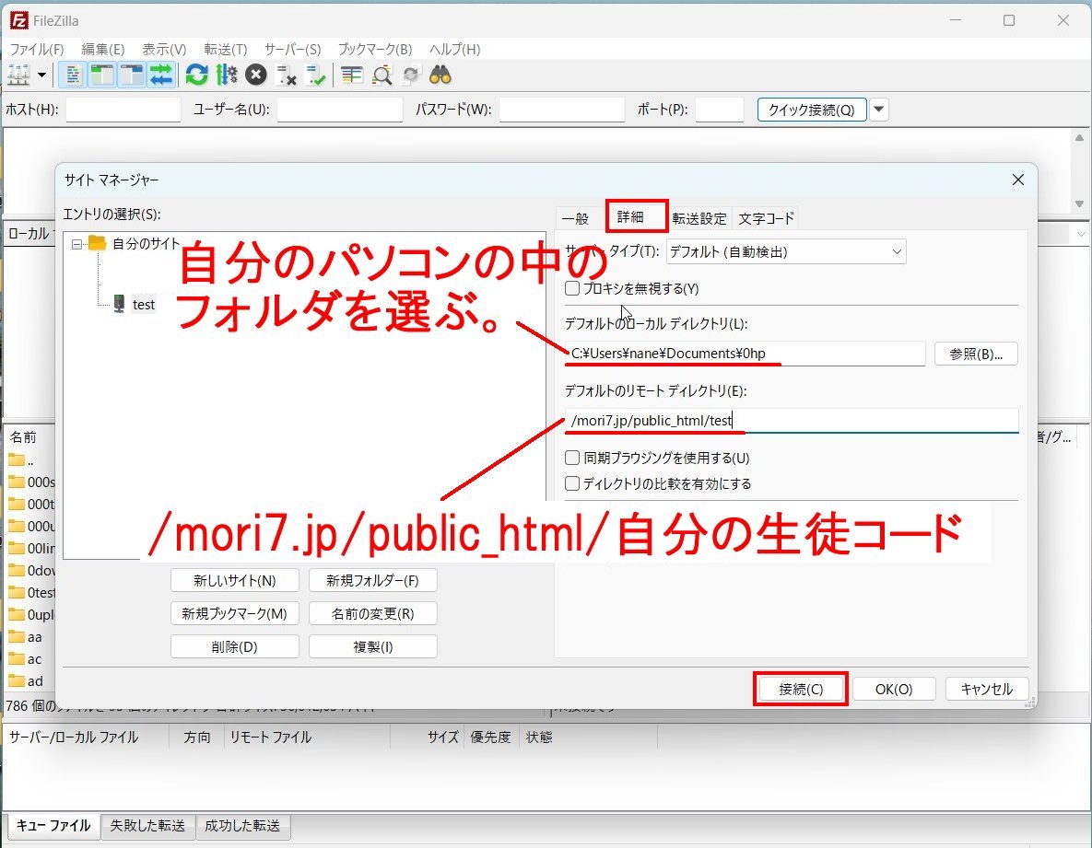Toggle the transfer queue display icon

click(x=161, y=76)
